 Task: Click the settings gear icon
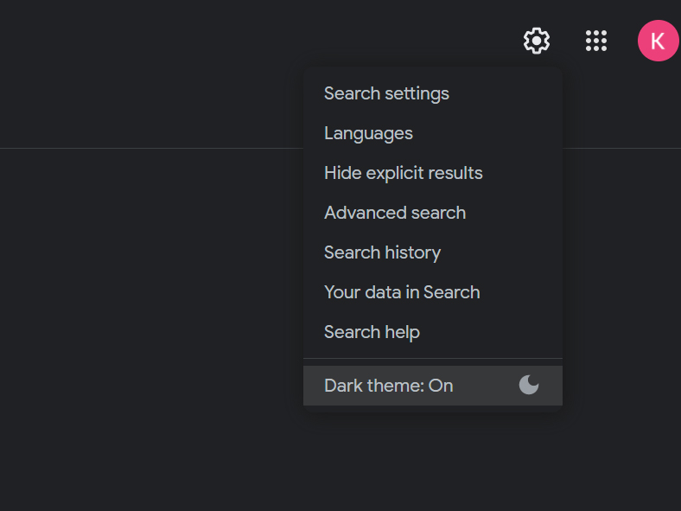click(x=537, y=41)
